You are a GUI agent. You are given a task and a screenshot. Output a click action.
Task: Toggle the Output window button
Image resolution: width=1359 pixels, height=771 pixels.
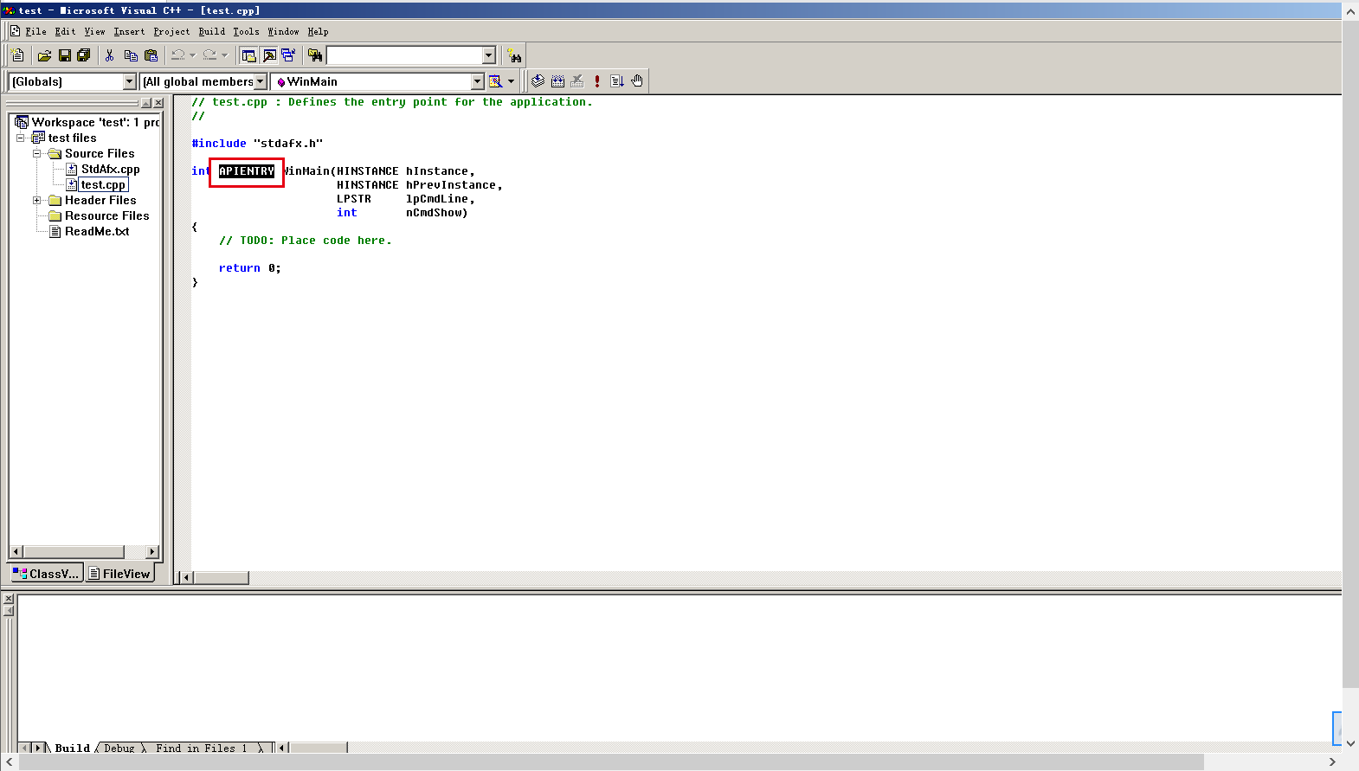coord(269,55)
